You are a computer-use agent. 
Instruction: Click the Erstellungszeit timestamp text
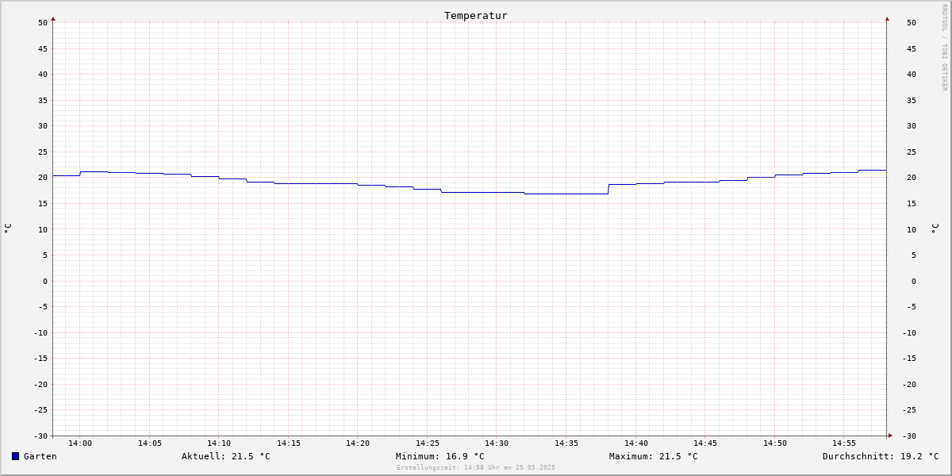click(x=476, y=468)
